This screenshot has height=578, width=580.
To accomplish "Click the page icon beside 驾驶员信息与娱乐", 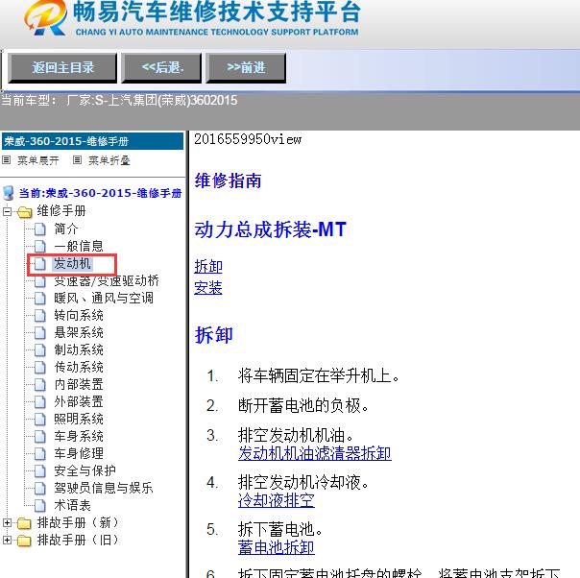I will pyautogui.click(x=40, y=489).
